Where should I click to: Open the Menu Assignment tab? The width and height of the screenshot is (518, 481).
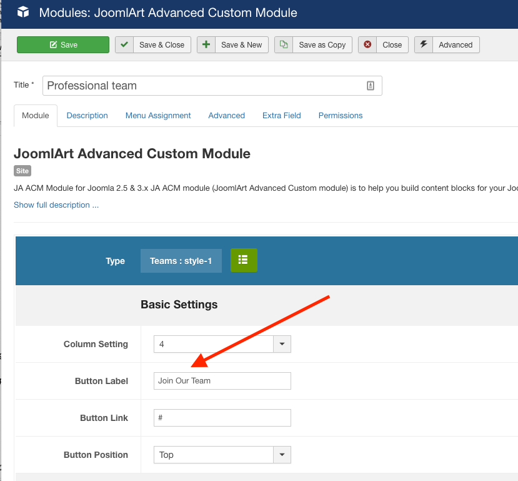tap(158, 116)
